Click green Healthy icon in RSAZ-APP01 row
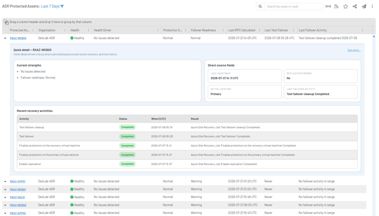The height and width of the screenshot is (216, 379). pos(72,181)
